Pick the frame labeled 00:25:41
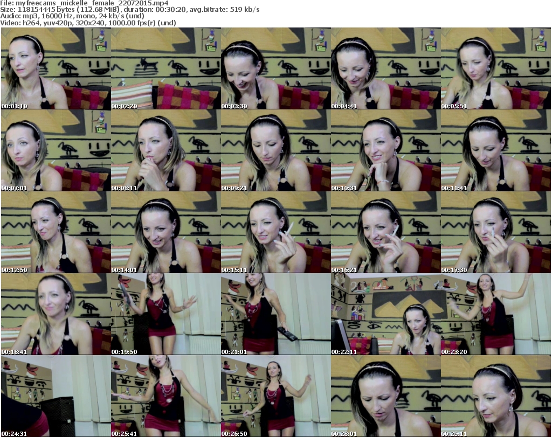552x437 pixels. tap(166, 396)
